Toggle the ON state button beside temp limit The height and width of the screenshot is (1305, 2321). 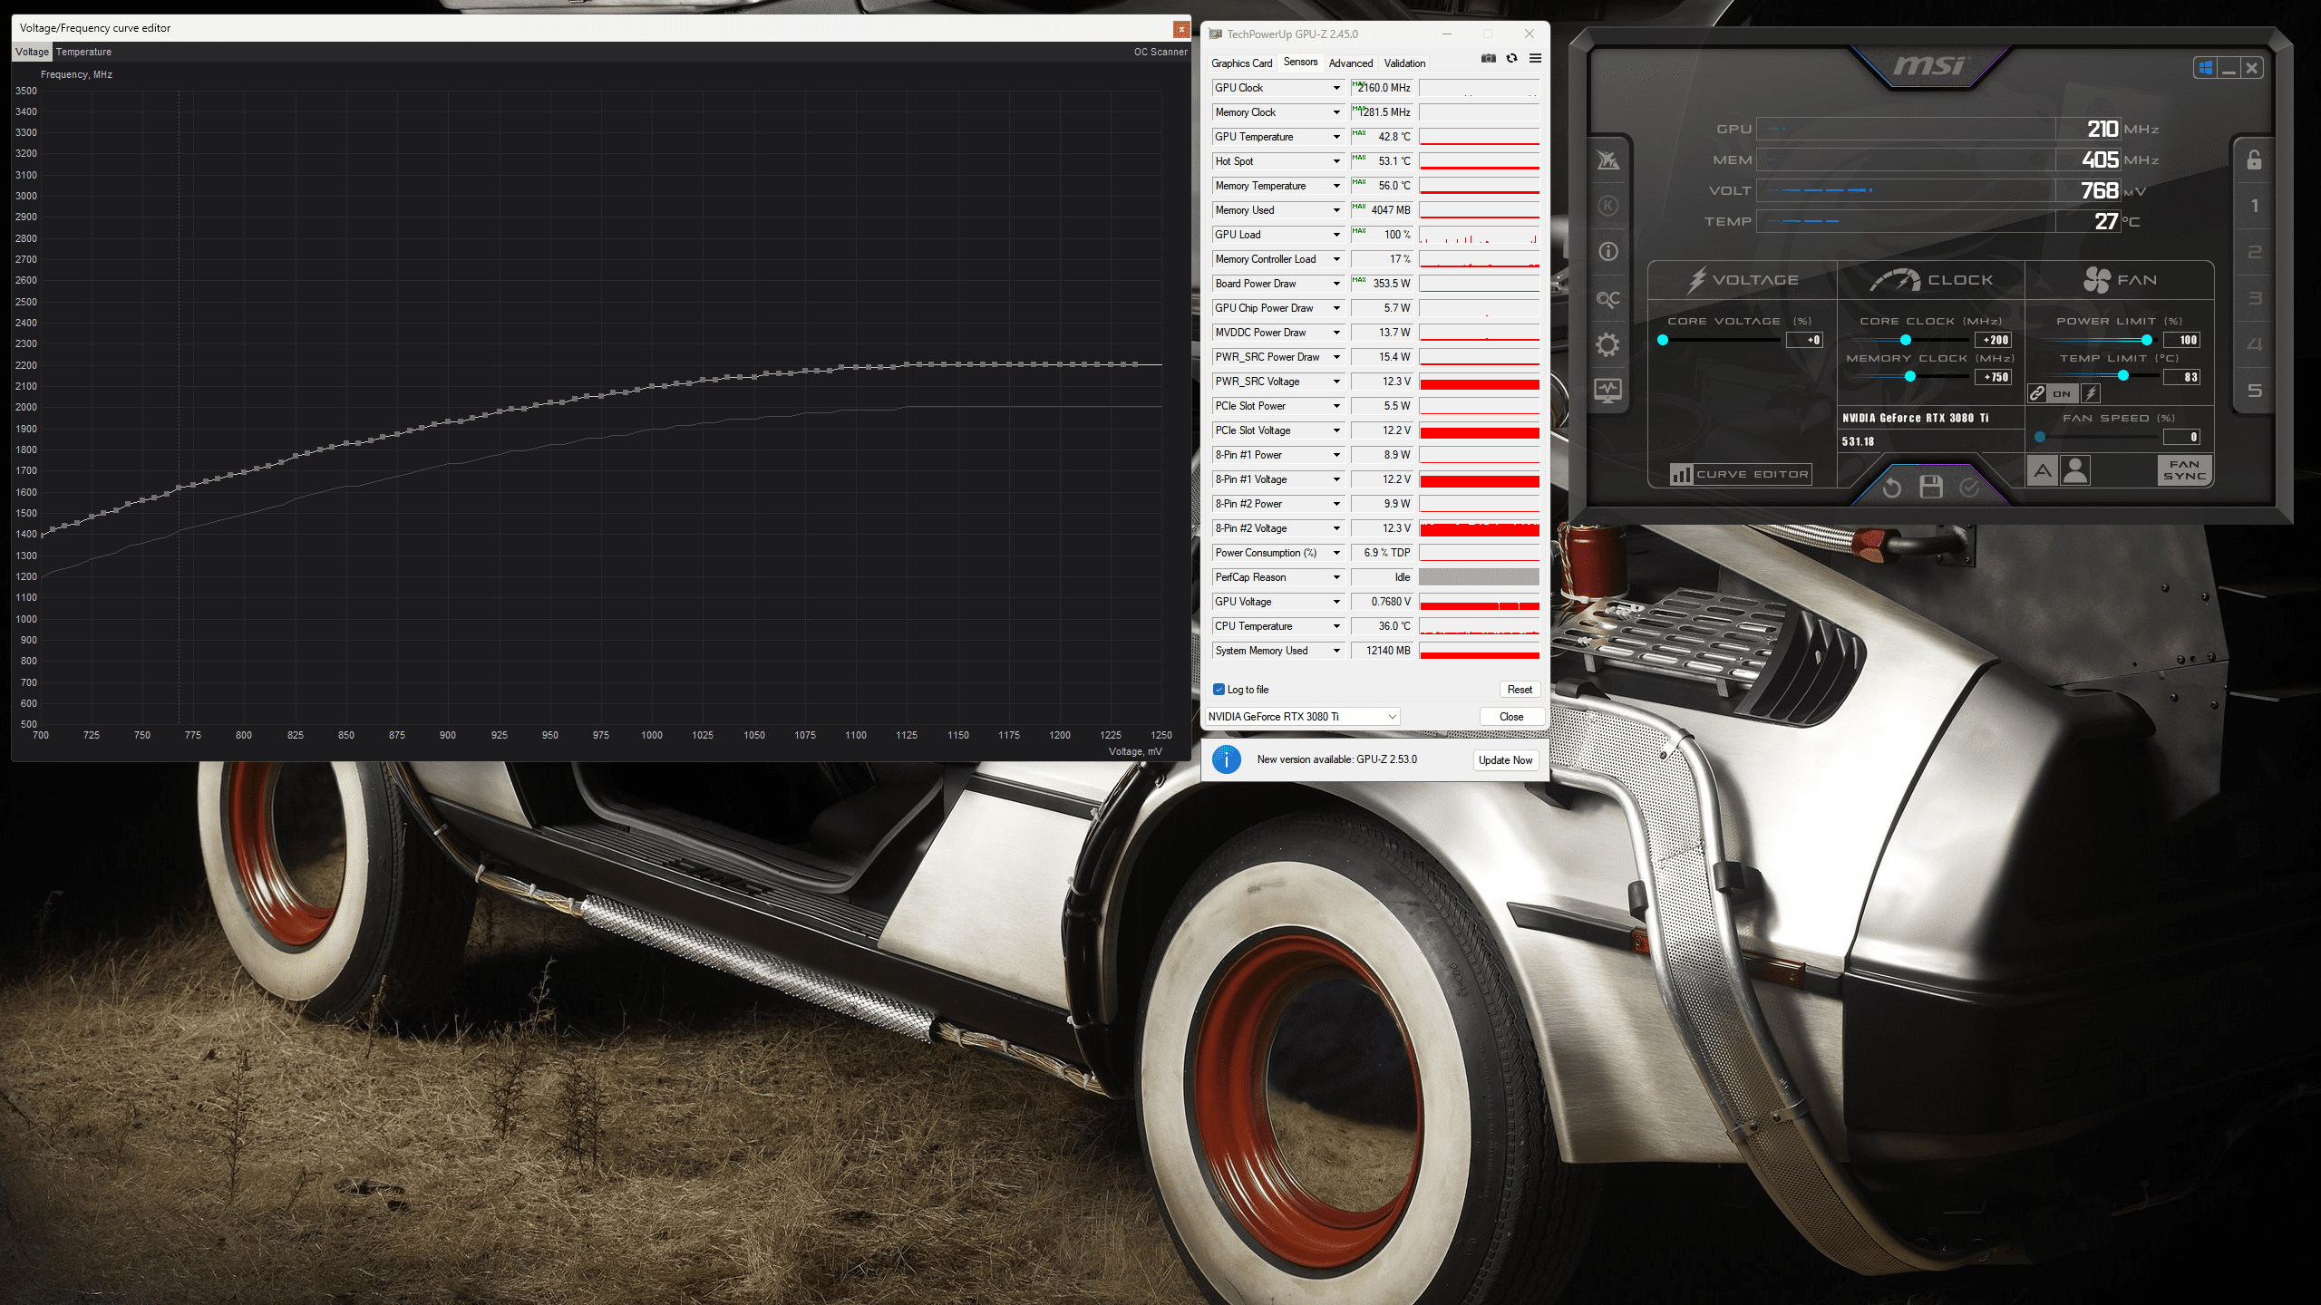(x=2063, y=393)
